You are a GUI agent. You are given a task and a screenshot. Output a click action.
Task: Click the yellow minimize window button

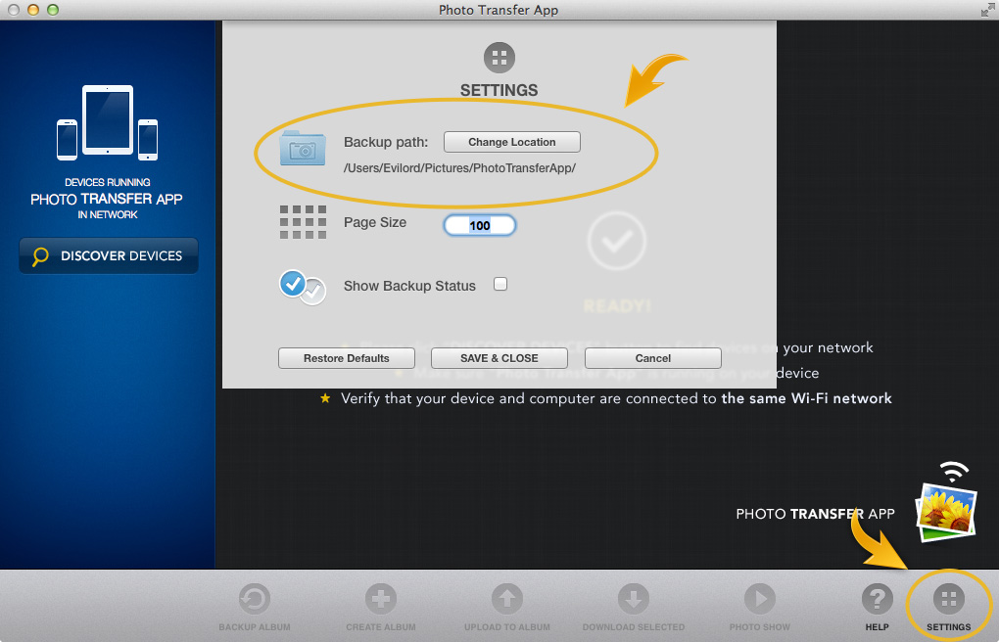(33, 10)
